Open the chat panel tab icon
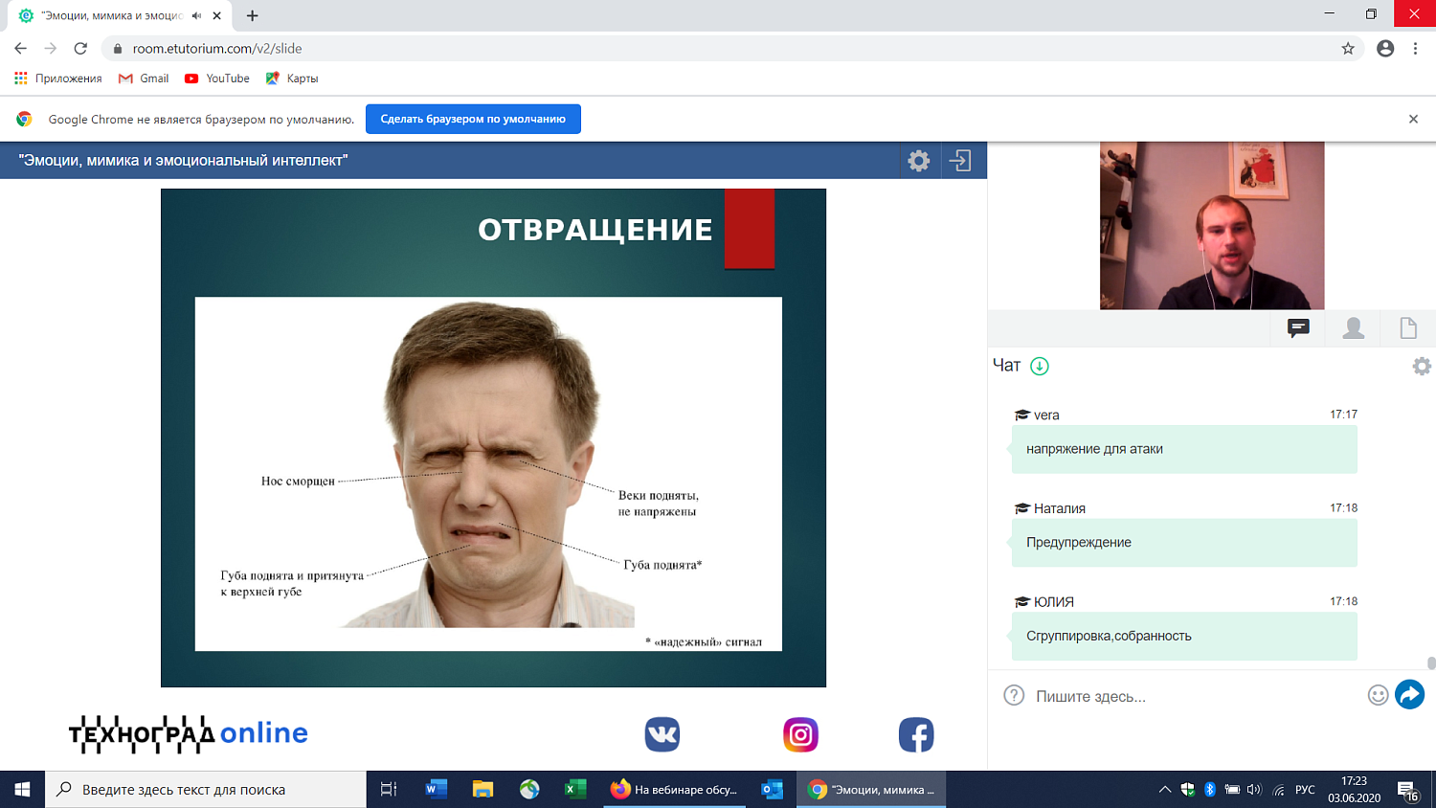 (x=1298, y=328)
